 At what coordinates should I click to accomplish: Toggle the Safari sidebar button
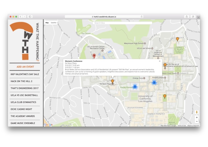coord(30,17)
